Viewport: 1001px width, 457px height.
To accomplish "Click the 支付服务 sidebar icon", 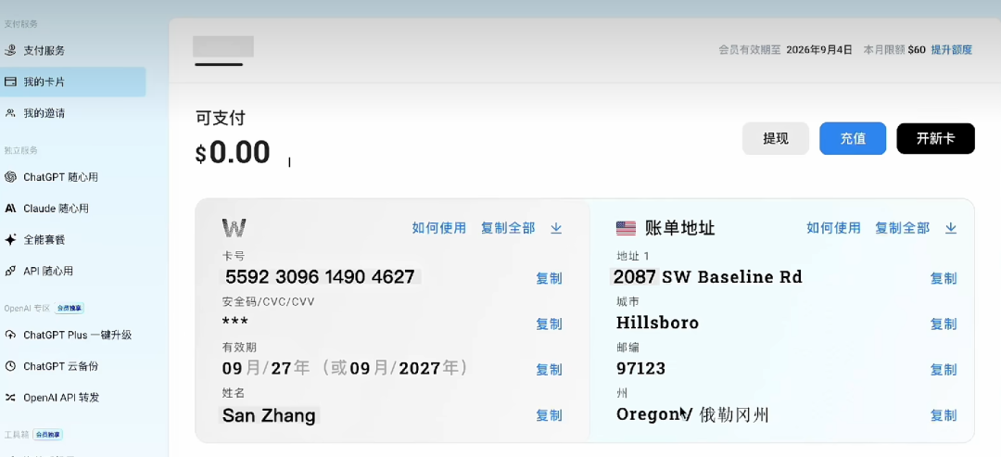I will point(10,50).
